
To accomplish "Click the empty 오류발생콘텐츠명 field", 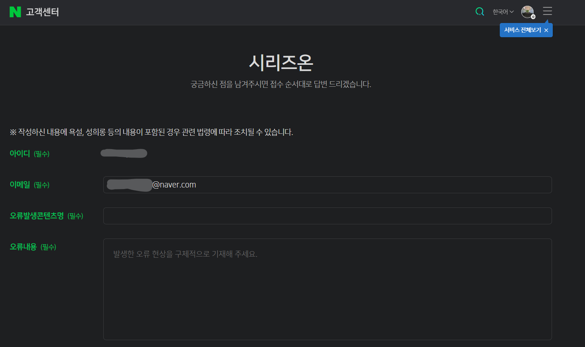I will 327,215.
